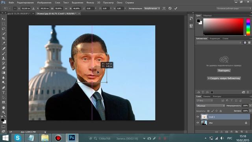Toggle relative positioning triangle
The width and height of the screenshot is (252, 142).
point(33,8)
